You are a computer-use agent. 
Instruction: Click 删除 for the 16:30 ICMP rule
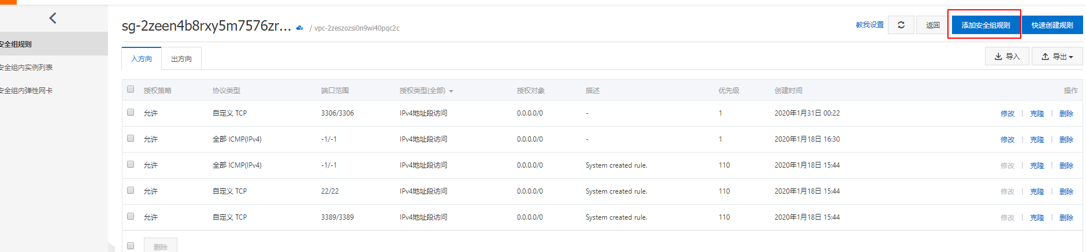click(x=1066, y=139)
